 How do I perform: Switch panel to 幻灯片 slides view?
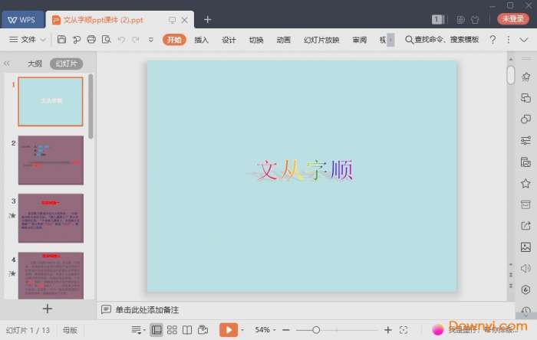coord(66,64)
